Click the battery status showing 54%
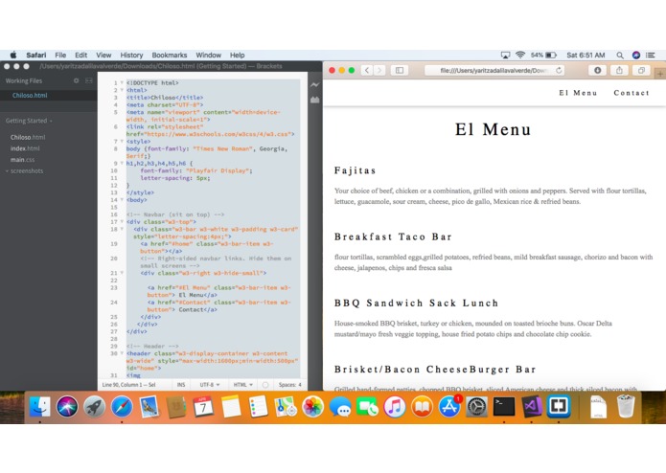This screenshot has width=666, height=473. (543, 56)
